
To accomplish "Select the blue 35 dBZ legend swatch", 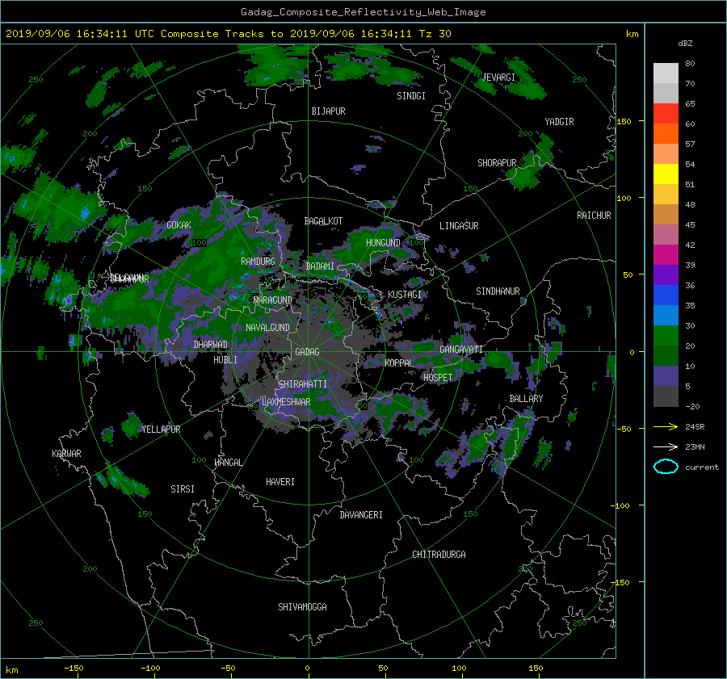I will click(x=666, y=295).
